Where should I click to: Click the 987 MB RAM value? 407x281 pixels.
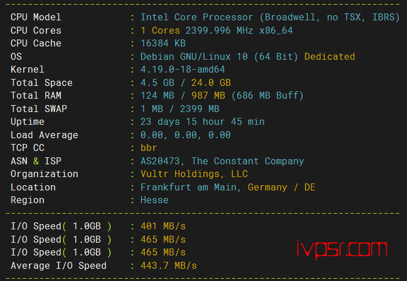pyautogui.click(x=208, y=95)
